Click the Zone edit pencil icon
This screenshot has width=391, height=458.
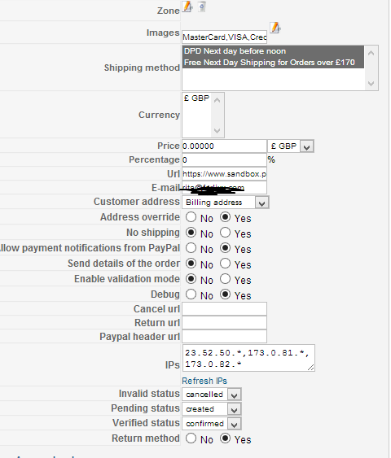coord(187,7)
